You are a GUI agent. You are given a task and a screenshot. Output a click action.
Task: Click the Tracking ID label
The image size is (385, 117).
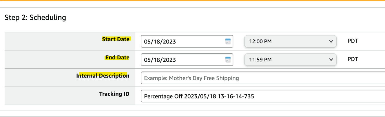click(x=114, y=94)
